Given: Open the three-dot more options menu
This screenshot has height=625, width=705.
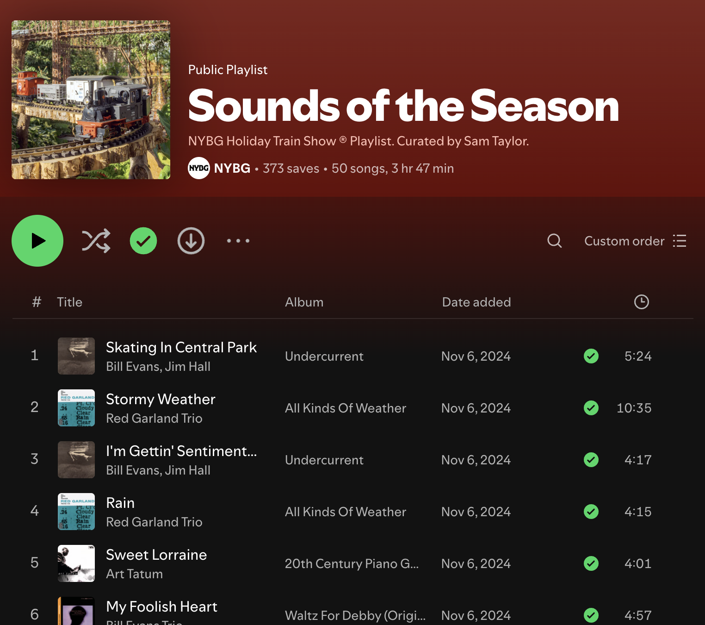Looking at the screenshot, I should pyautogui.click(x=238, y=241).
